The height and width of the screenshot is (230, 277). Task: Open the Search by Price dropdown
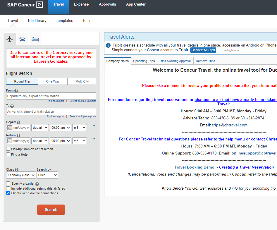(47, 175)
